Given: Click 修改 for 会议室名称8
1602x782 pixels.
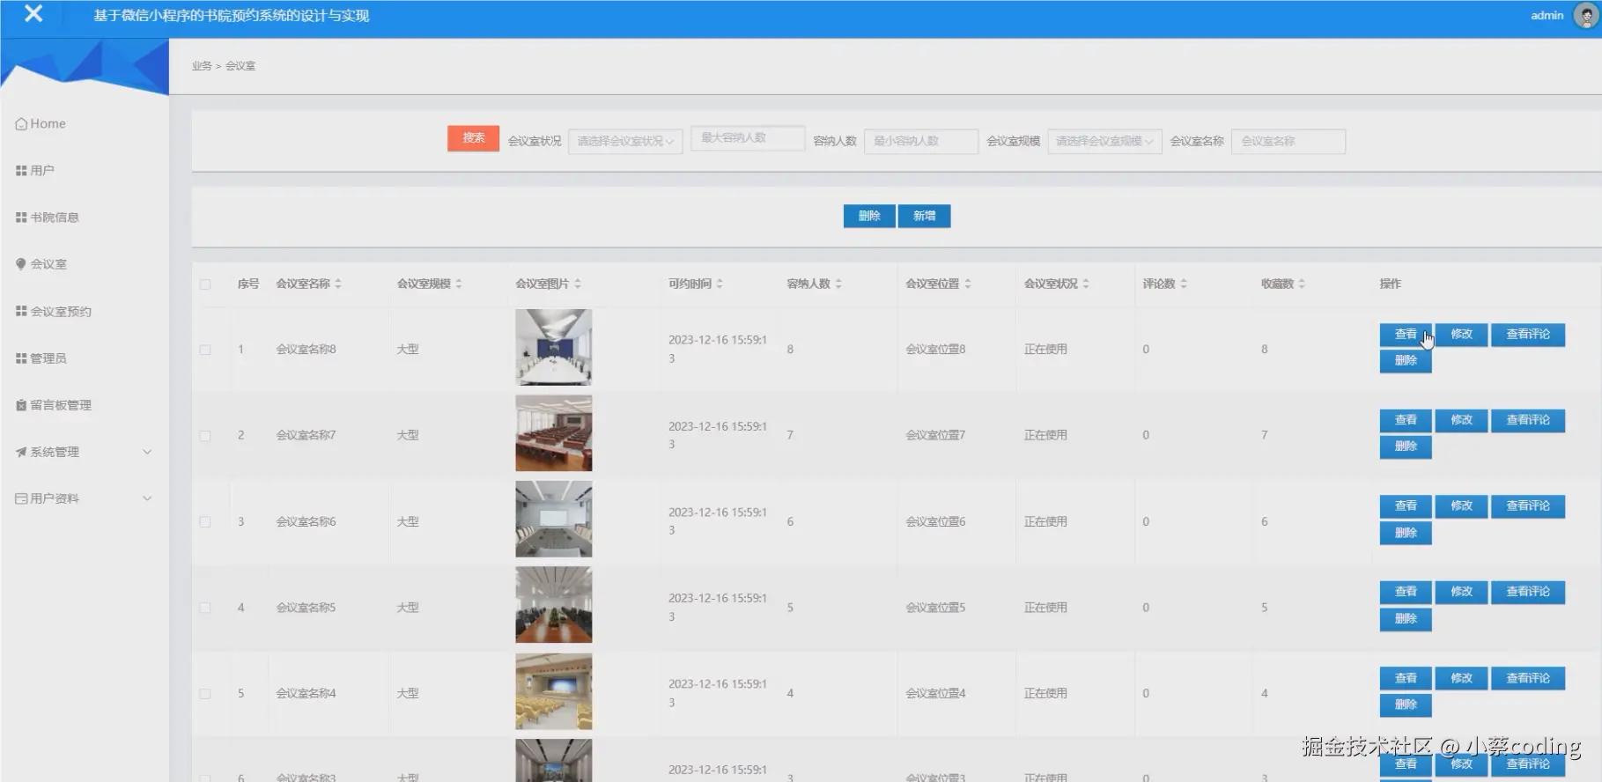Looking at the screenshot, I should 1462,335.
